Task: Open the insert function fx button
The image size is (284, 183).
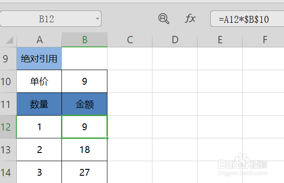Action: (190, 19)
